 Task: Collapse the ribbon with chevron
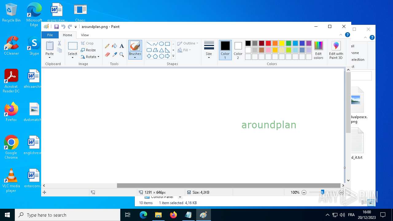(x=341, y=35)
